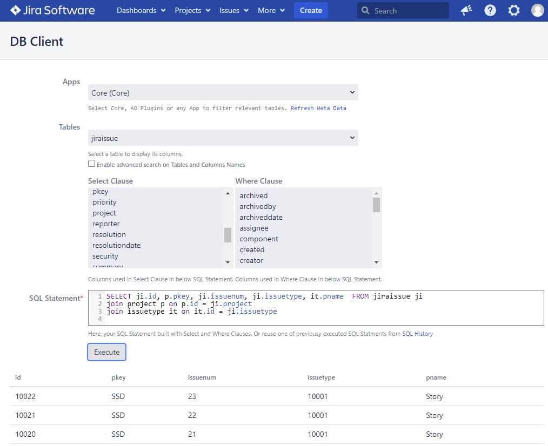Screen dimensions: 548x446
Task: Execute the SQL statement
Action: coord(107,352)
